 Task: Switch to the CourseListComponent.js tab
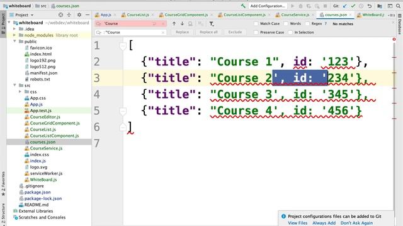(244, 15)
